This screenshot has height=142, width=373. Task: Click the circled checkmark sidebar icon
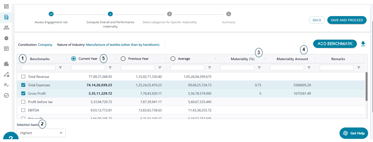tap(6, 95)
